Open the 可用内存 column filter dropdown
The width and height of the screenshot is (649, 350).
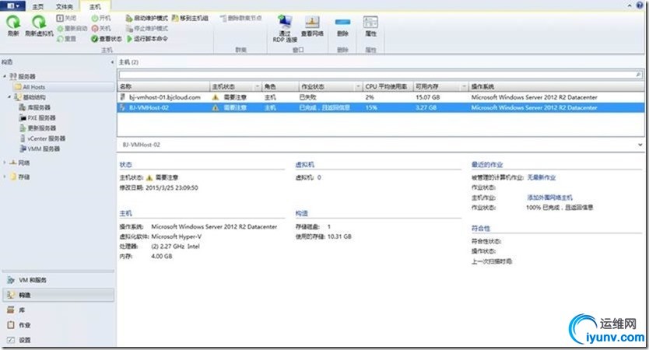click(464, 86)
